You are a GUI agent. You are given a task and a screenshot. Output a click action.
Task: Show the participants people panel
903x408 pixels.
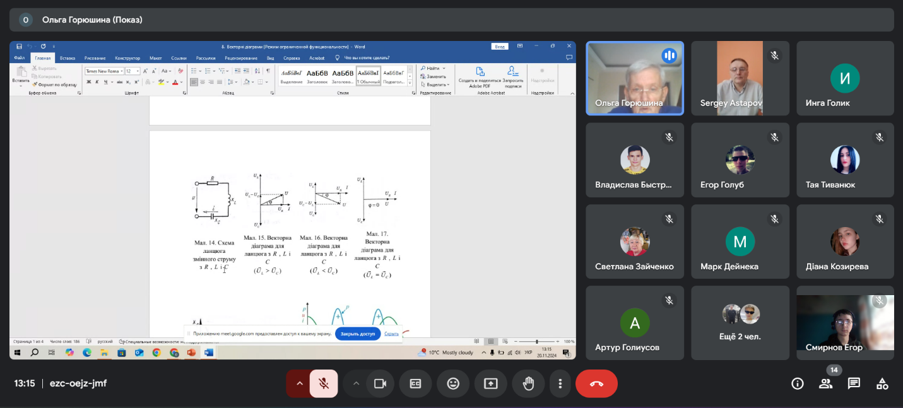[825, 383]
